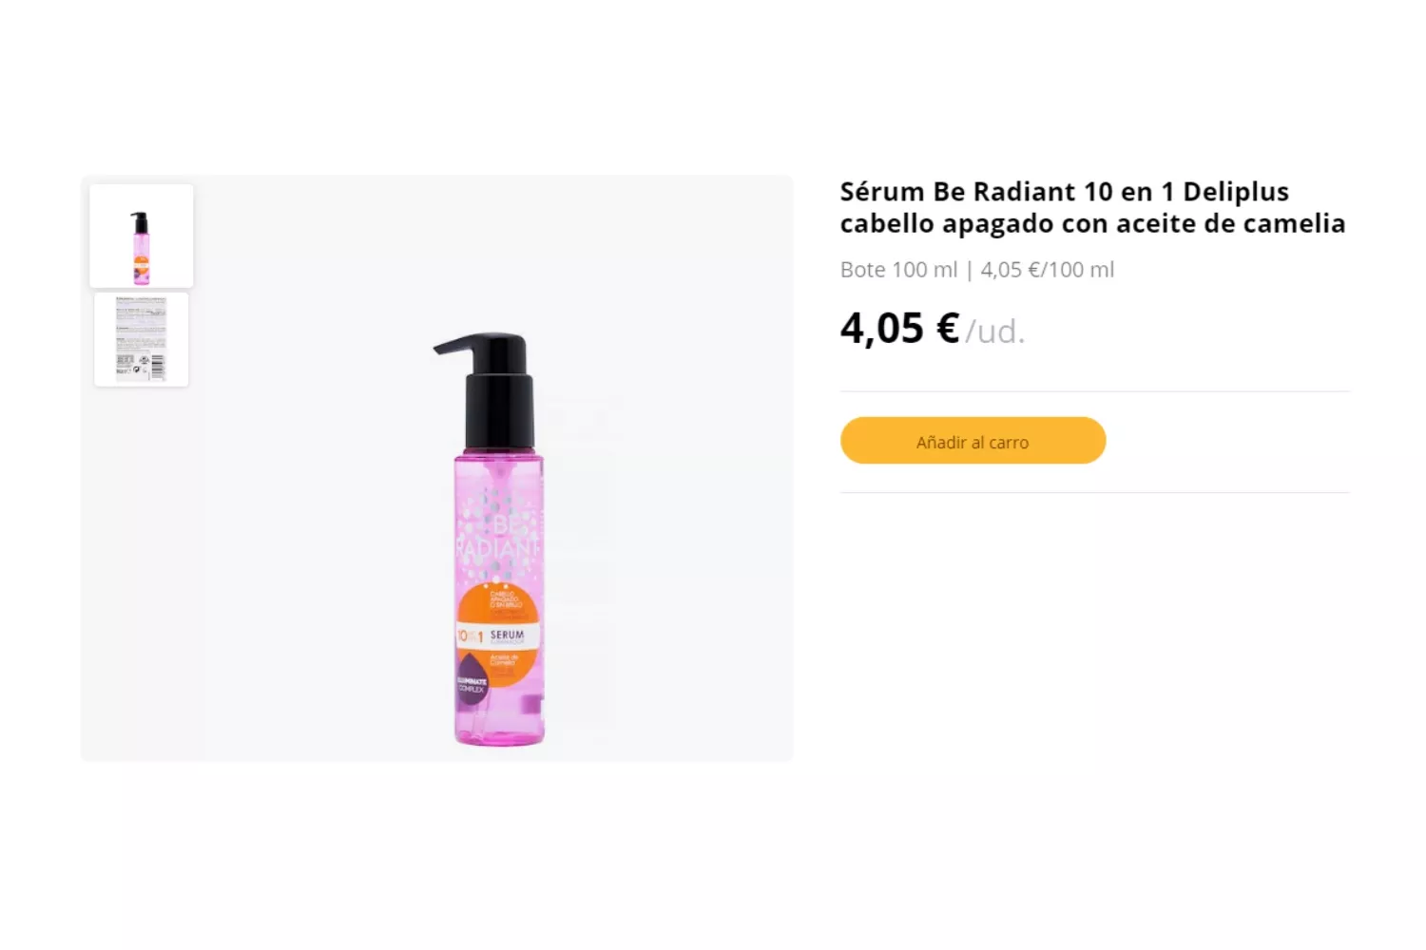Click the Aceite de camelia label on bottle

504,659
